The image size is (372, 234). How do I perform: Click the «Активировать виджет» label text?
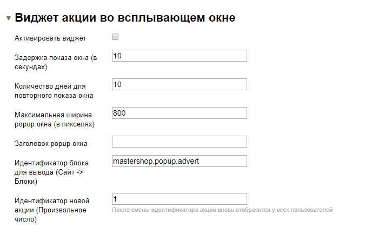tap(50, 38)
